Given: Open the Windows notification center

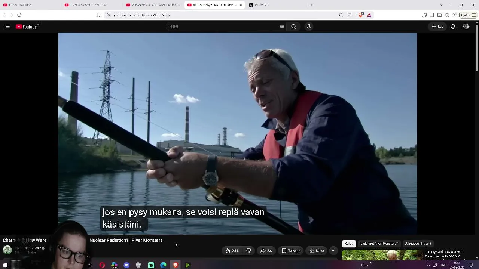Looking at the screenshot, I should pos(471,265).
